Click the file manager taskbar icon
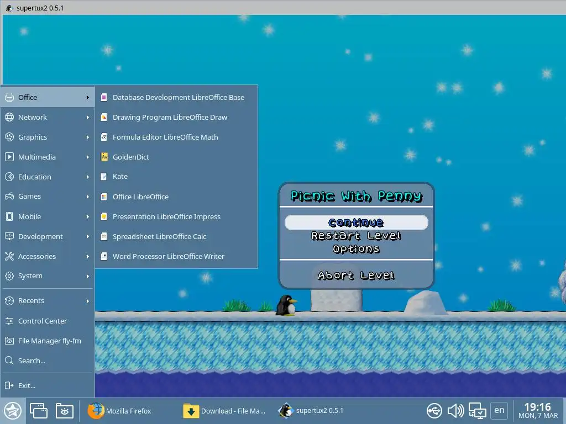 click(x=65, y=411)
